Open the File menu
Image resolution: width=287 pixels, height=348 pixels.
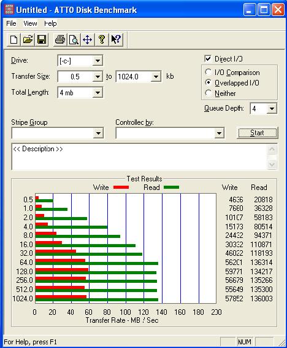tap(11, 23)
